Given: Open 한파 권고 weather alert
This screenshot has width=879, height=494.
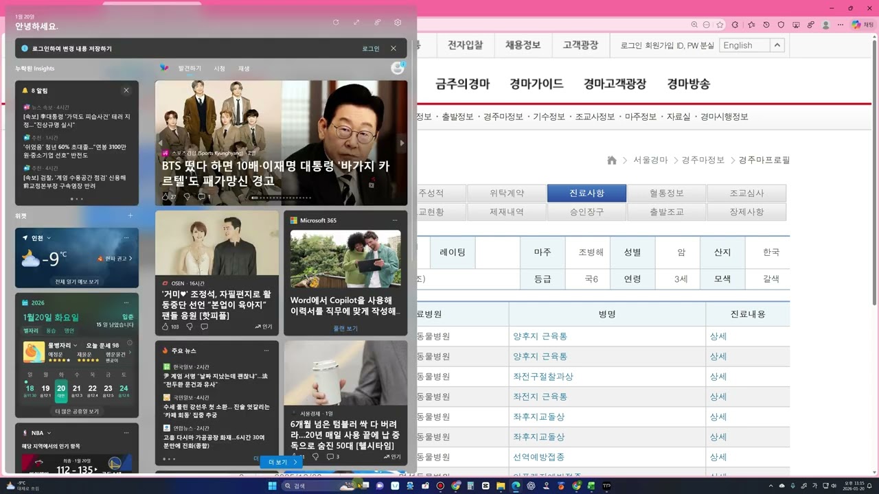Looking at the screenshot, I should point(114,259).
